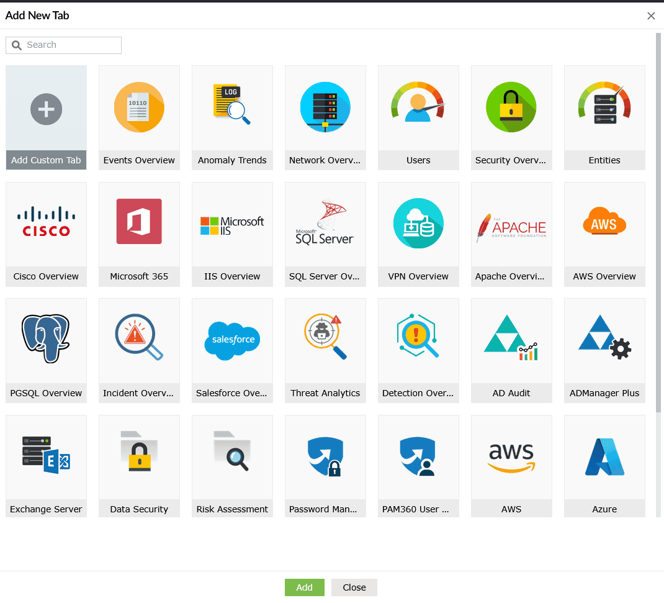Click the green Add button

305,587
